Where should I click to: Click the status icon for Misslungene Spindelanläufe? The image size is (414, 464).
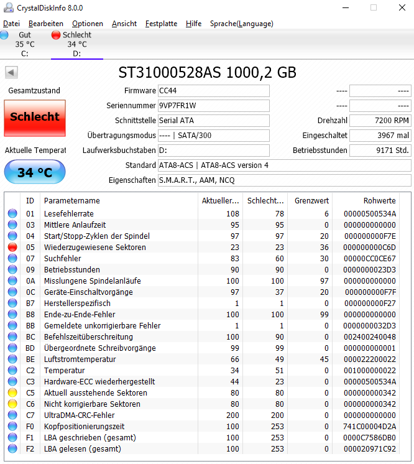(12, 281)
